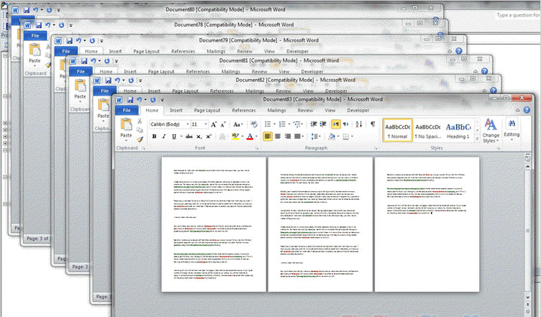This screenshot has height=317, width=541.
Task: Toggle Subscript formatting
Action: [x=199, y=137]
